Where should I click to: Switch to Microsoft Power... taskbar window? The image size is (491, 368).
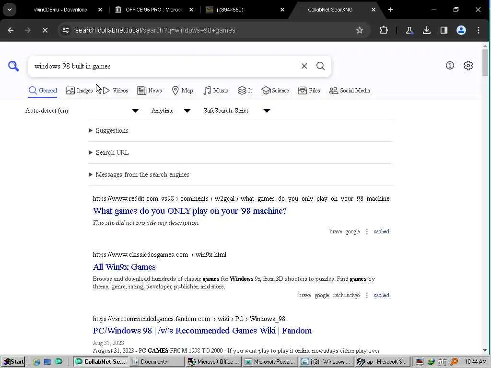[270, 362]
